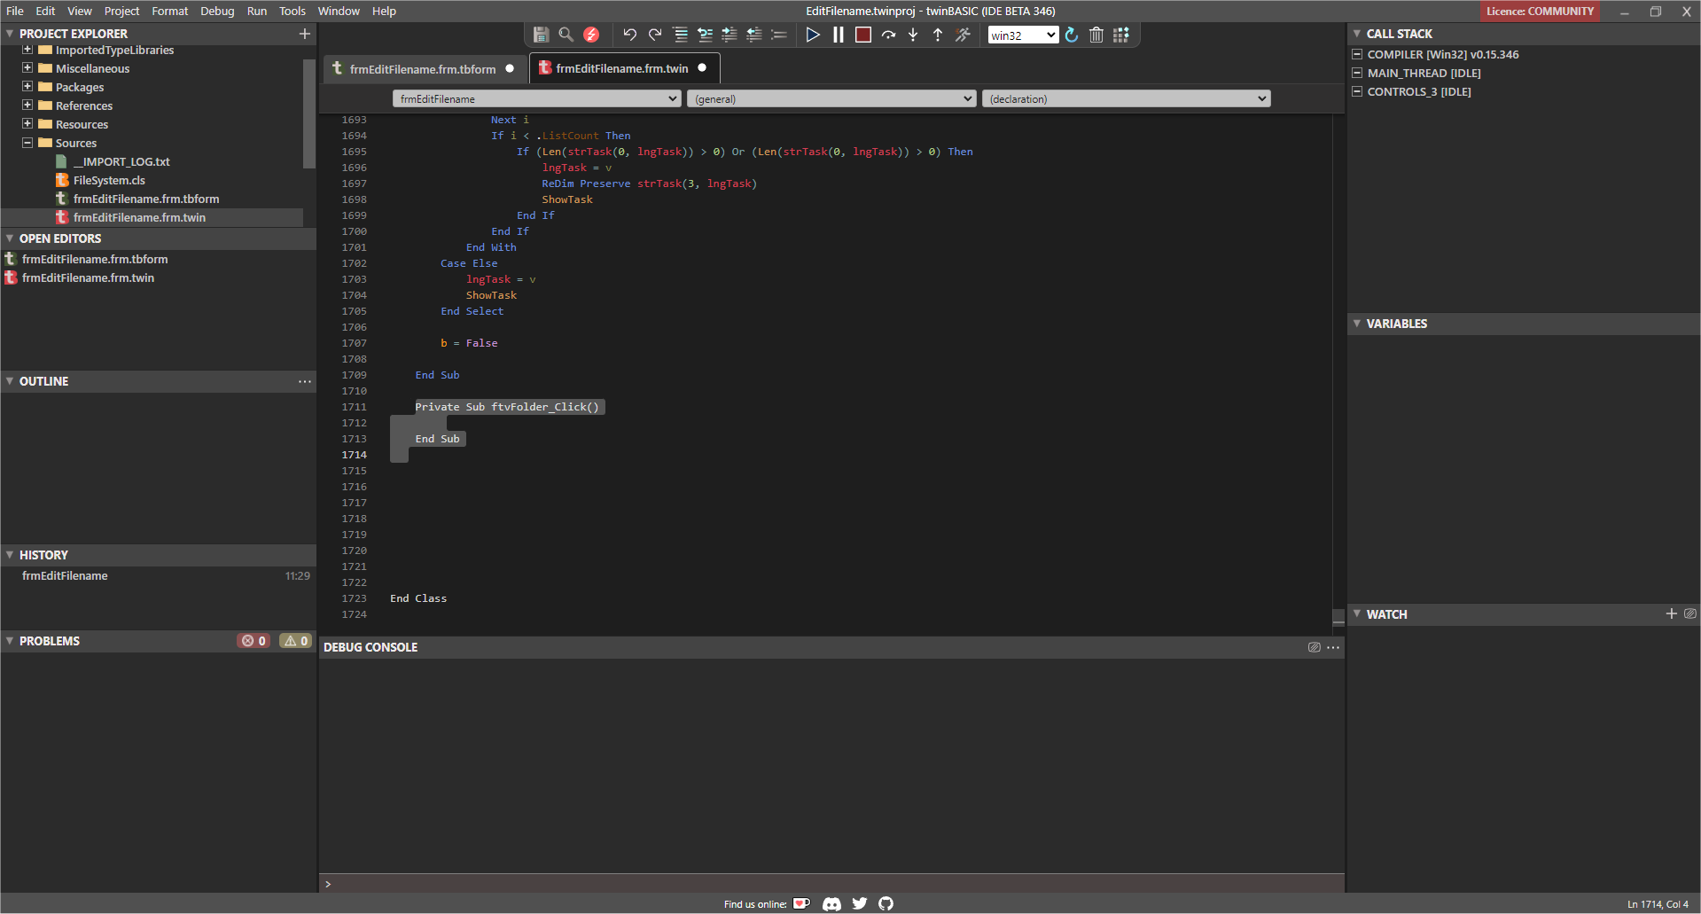
Task: Open the Debug menu
Action: [x=217, y=11]
